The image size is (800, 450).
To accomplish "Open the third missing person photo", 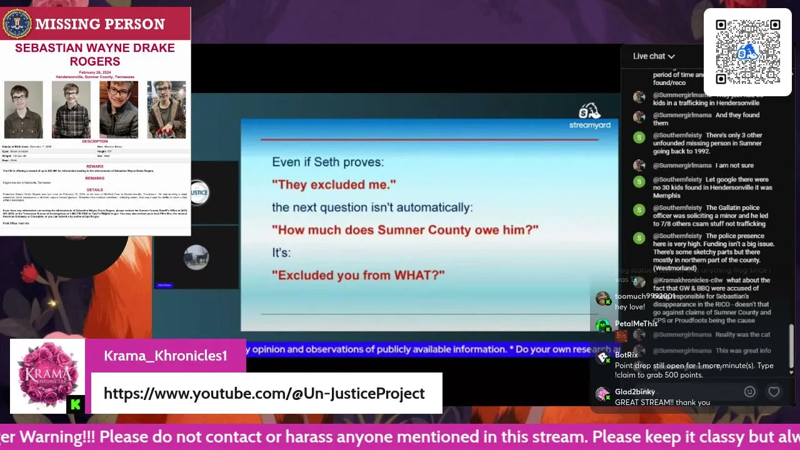I will tap(119, 109).
